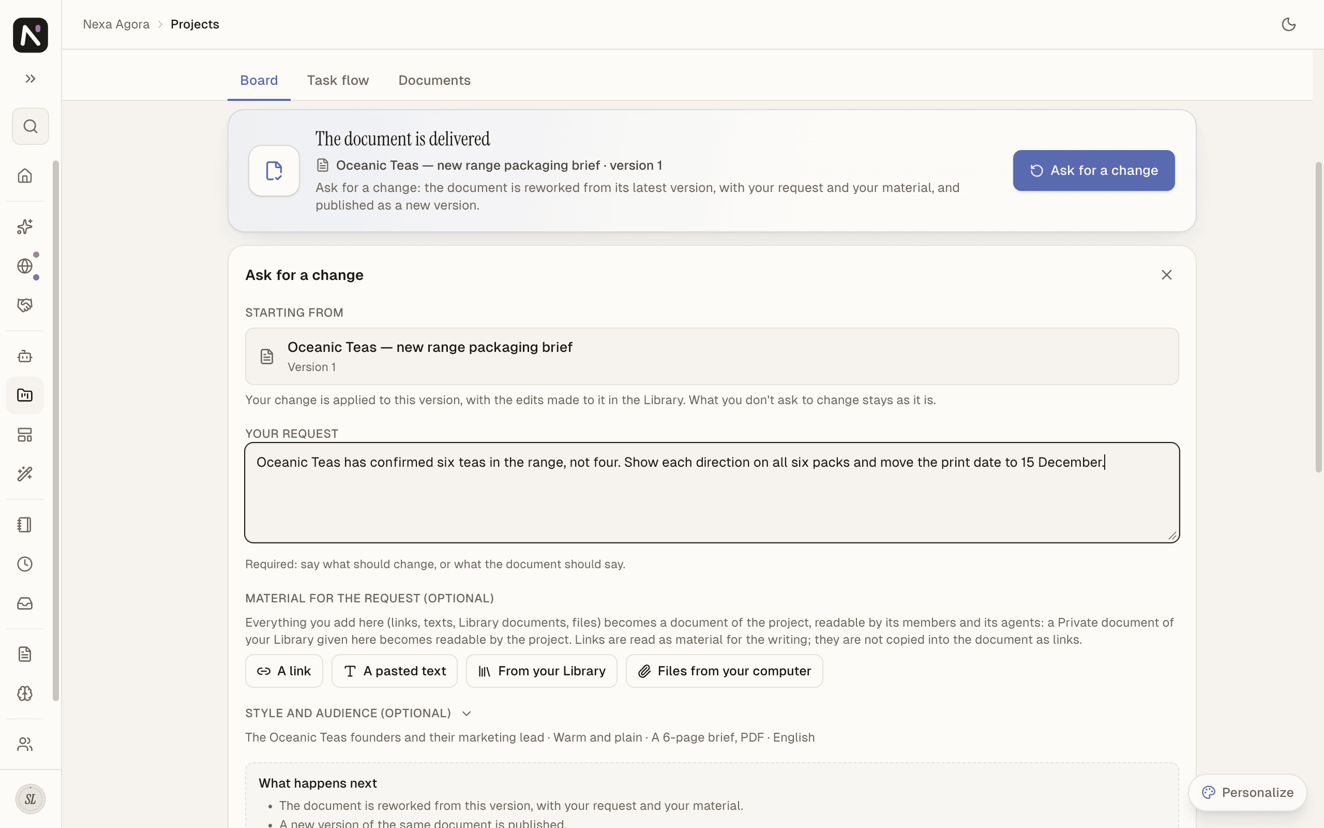Close the Ask for a change panel
The image size is (1324, 828).
pyautogui.click(x=1166, y=275)
